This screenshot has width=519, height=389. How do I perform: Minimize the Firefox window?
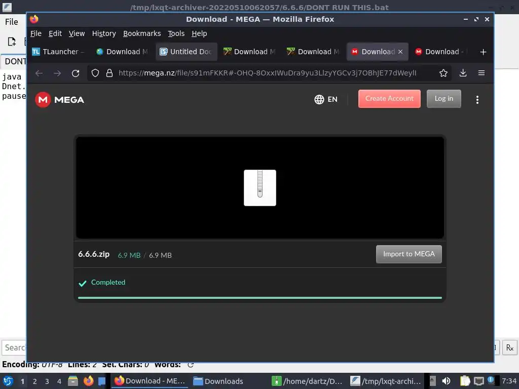[x=466, y=19]
